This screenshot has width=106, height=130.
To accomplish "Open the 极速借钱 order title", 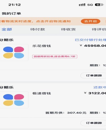I will tap(42, 93).
